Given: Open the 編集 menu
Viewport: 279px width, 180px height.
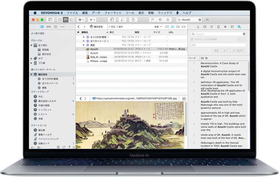Looking at the screenshot, I should click(85, 13).
